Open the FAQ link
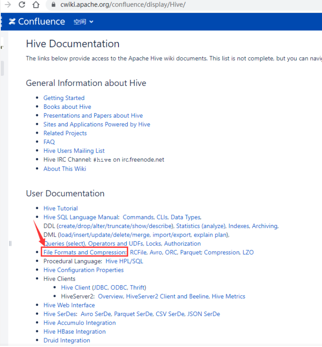 coord(49,142)
